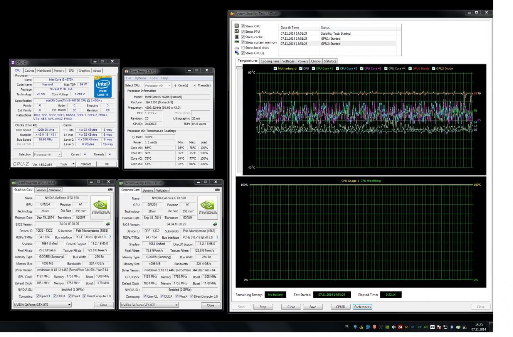The image size is (513, 337).
Task: Click the Save button in AIDA64
Action: 313,307
